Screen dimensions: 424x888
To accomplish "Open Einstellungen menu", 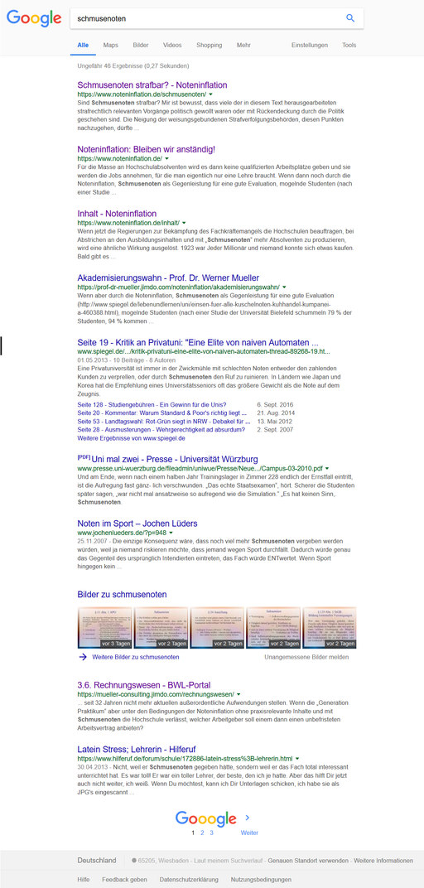I will 310,45.
